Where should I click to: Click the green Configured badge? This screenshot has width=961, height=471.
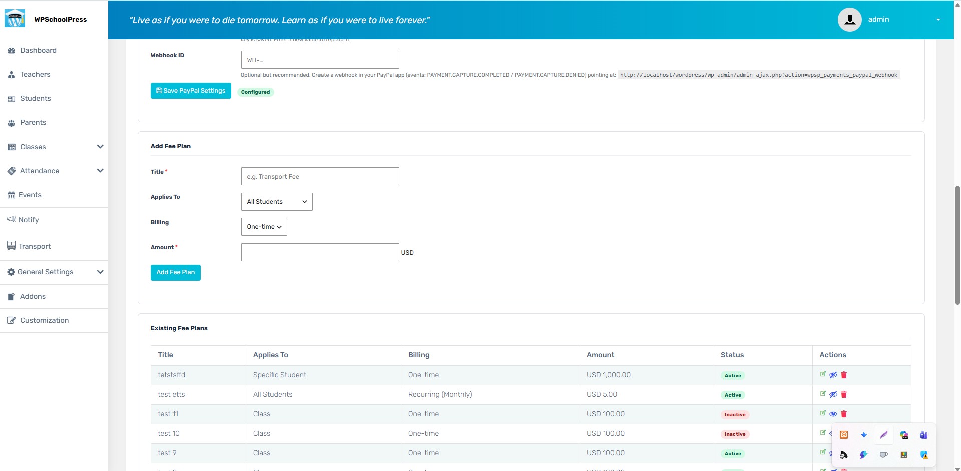tap(255, 92)
